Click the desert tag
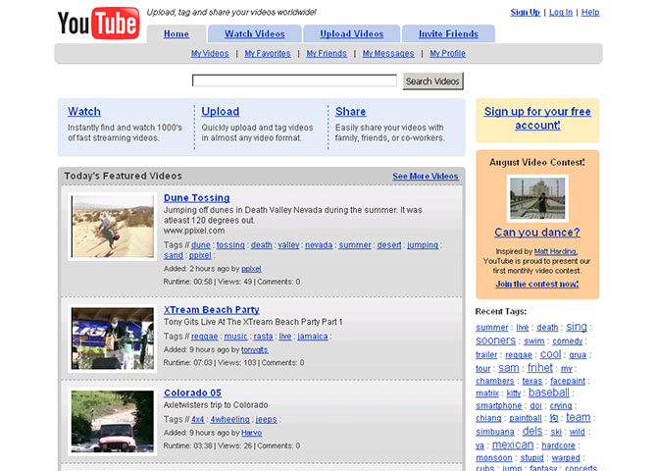 [x=389, y=245]
